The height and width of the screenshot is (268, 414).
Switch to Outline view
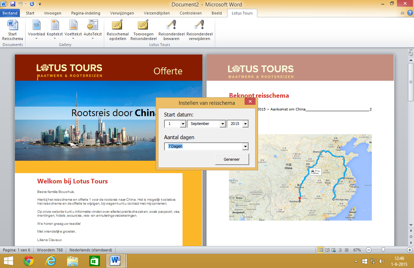340,250
